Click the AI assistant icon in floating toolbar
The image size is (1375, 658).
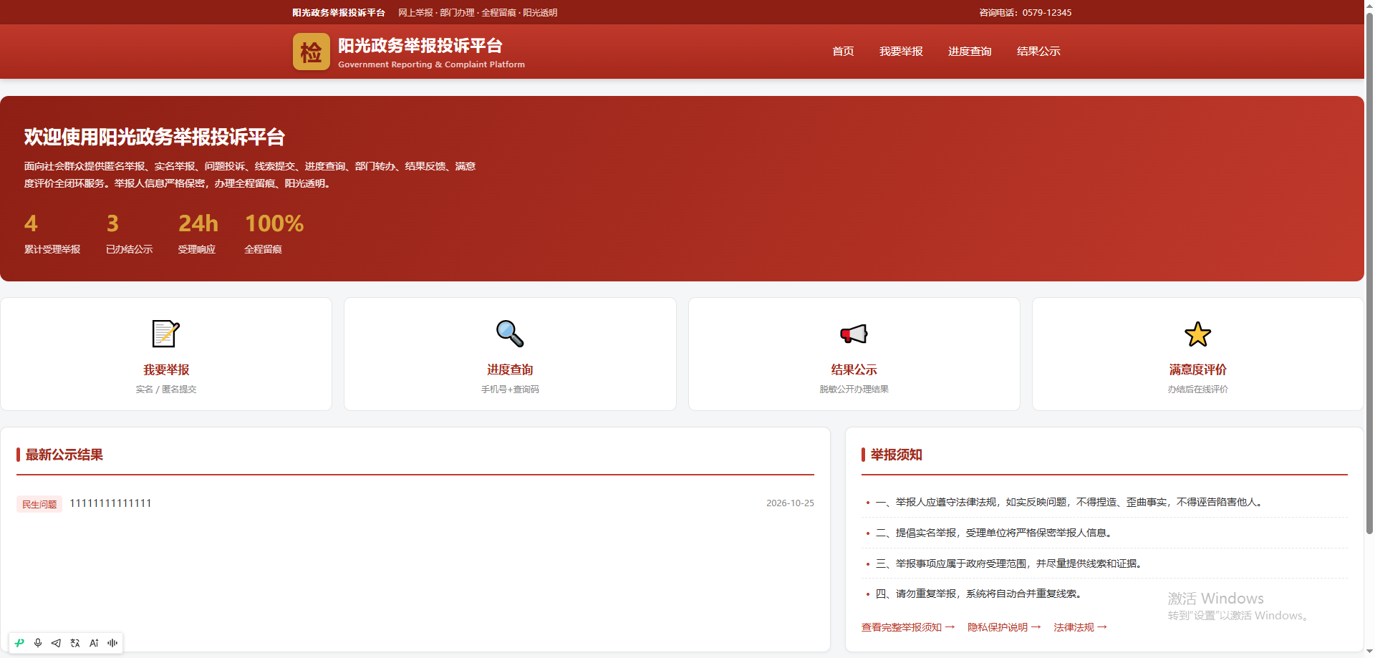point(94,643)
